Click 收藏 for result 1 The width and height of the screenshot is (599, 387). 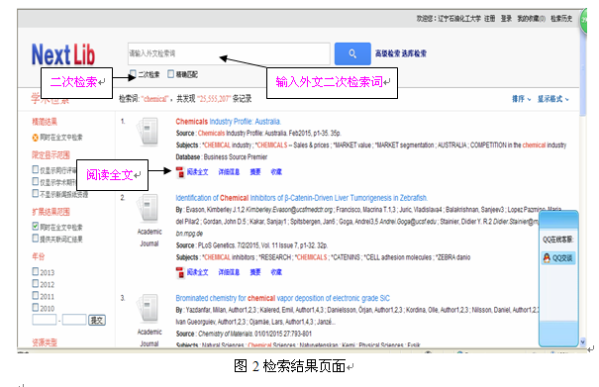[276, 172]
